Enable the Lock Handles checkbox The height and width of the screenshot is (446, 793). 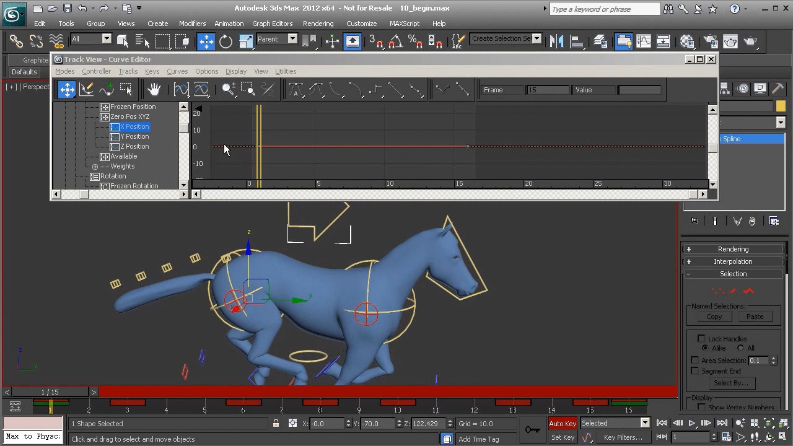(x=701, y=339)
